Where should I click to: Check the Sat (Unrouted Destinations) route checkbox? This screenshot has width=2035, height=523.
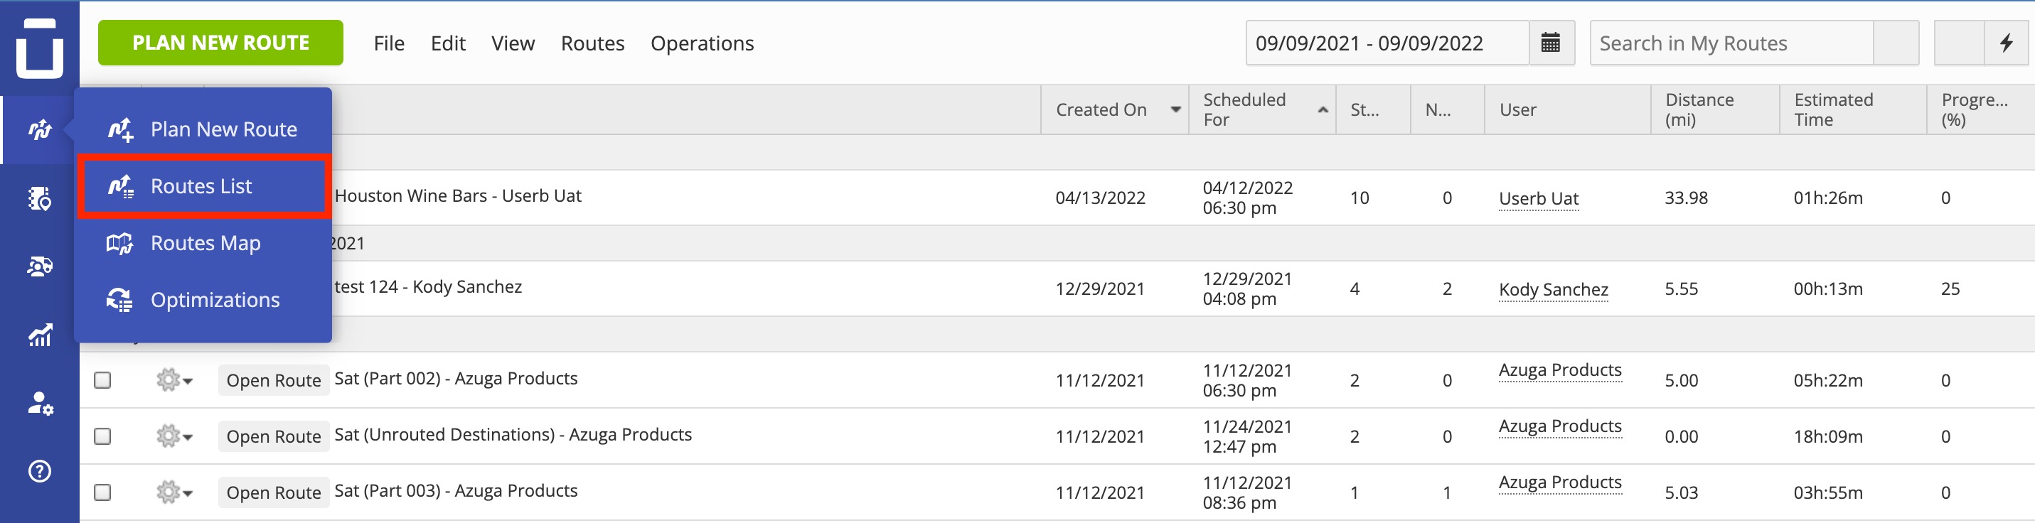tap(102, 436)
